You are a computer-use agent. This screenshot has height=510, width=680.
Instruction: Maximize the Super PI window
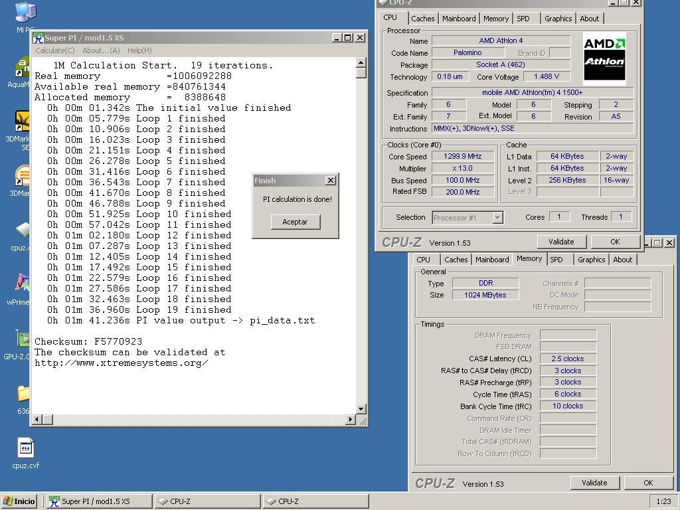(x=348, y=38)
